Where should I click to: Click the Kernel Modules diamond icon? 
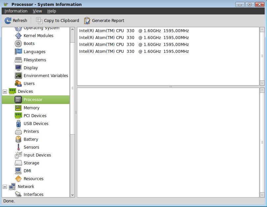point(18,36)
